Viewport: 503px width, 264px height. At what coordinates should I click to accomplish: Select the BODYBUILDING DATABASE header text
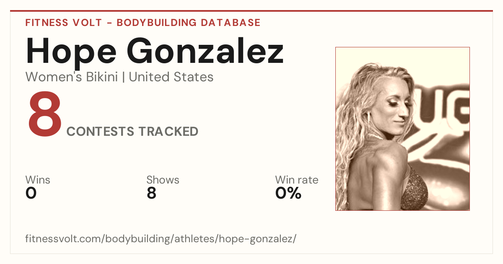[189, 23]
